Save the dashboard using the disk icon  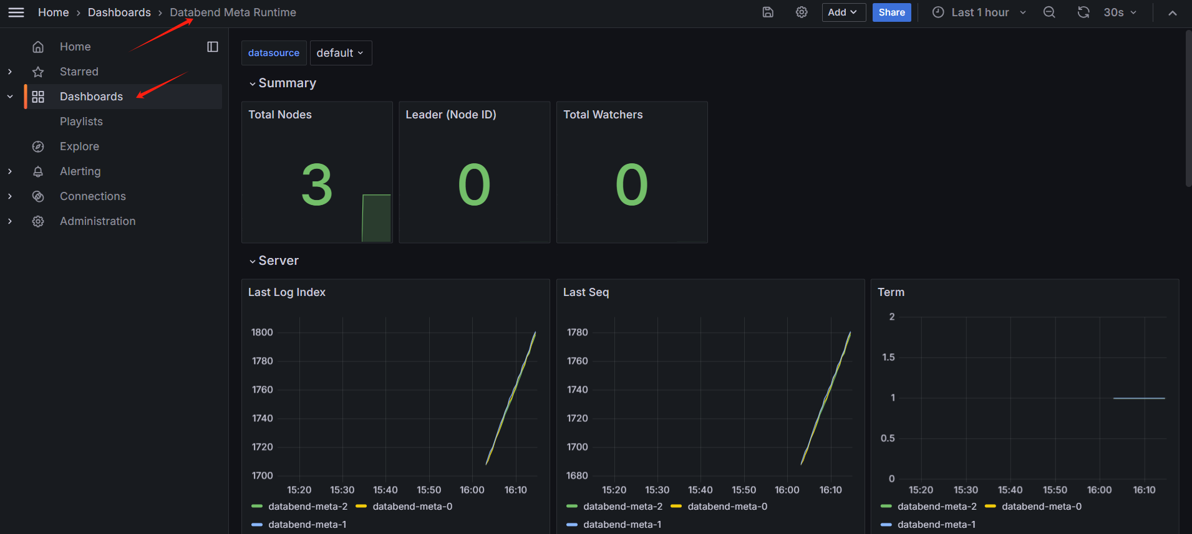(768, 12)
